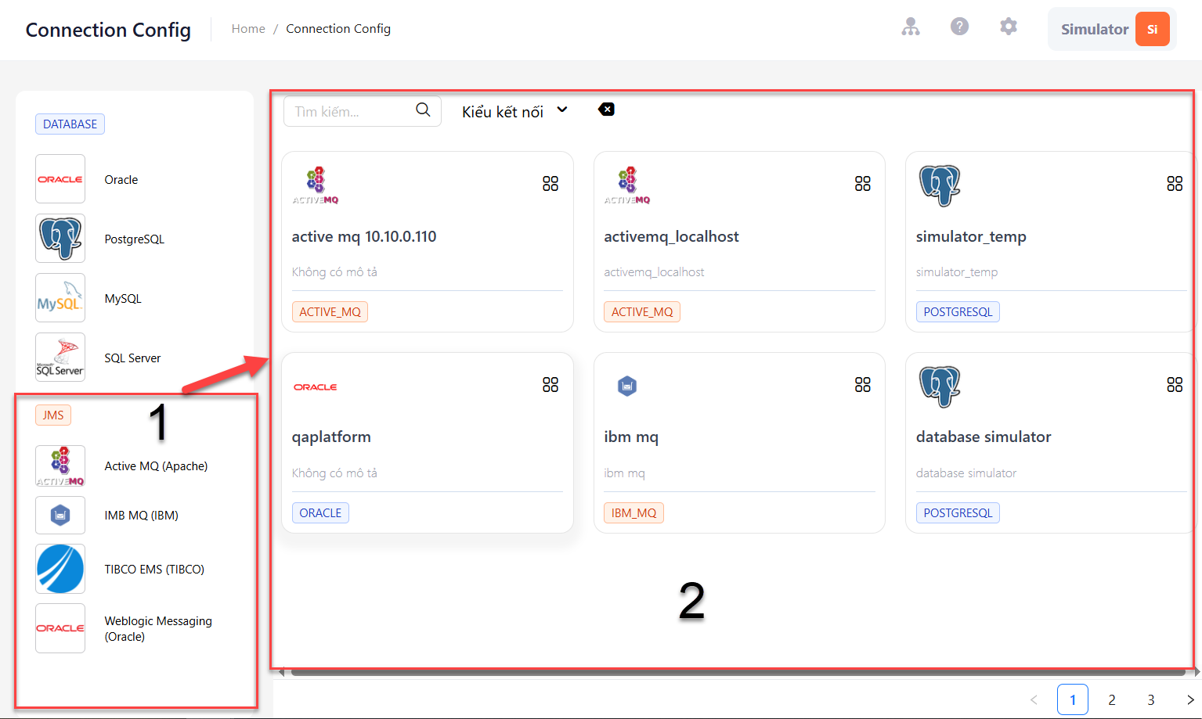Open settings gear in header
Screen dimensions: 1202x719
point(1009,27)
